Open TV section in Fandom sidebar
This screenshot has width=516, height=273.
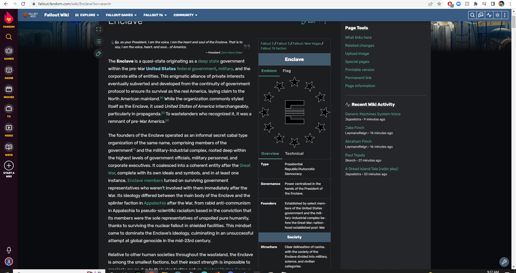(x=9, y=111)
